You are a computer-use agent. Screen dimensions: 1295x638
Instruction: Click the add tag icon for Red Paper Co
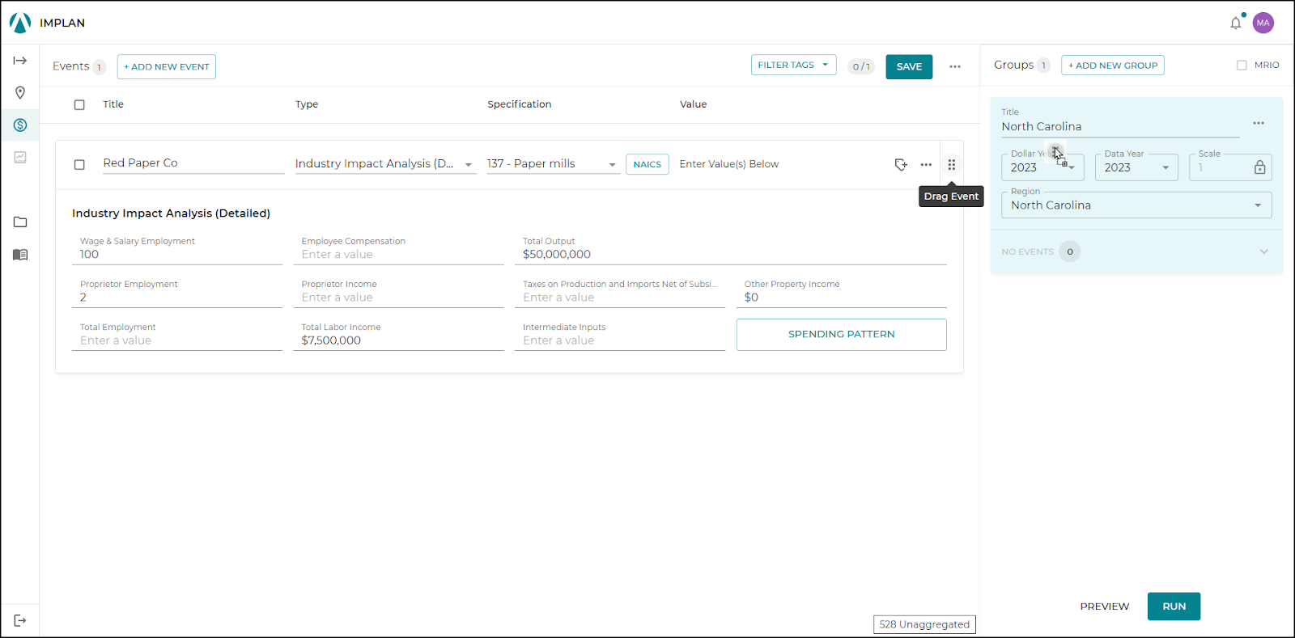(x=901, y=164)
